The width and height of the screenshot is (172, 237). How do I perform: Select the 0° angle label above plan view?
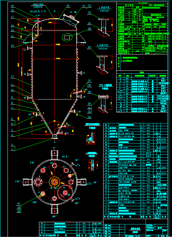(x=54, y=148)
